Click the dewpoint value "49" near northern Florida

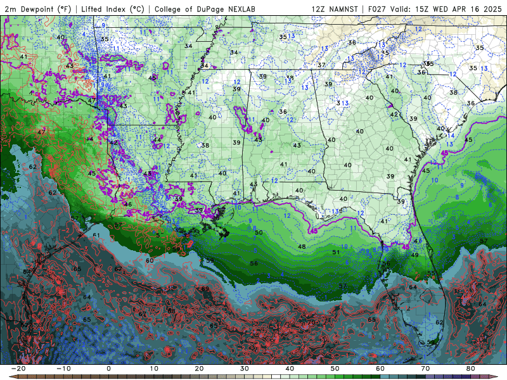[414, 255]
